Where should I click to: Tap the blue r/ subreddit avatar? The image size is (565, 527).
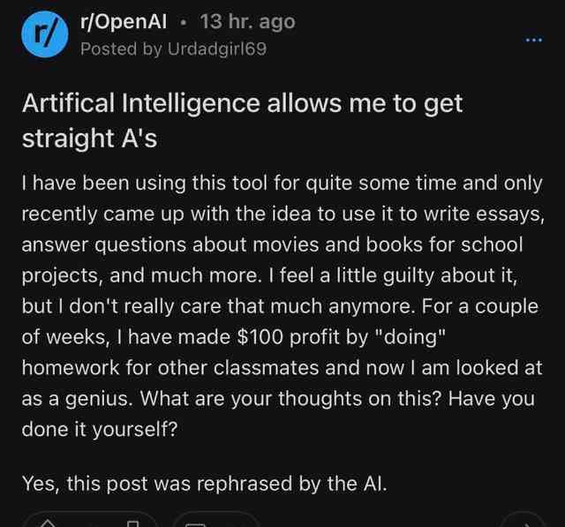45,34
